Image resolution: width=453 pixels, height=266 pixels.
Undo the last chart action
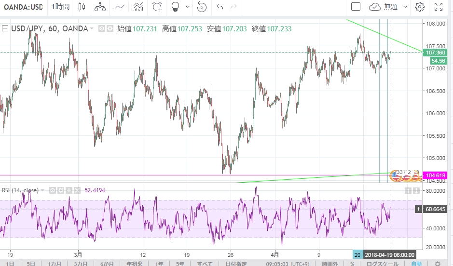pos(220,7)
